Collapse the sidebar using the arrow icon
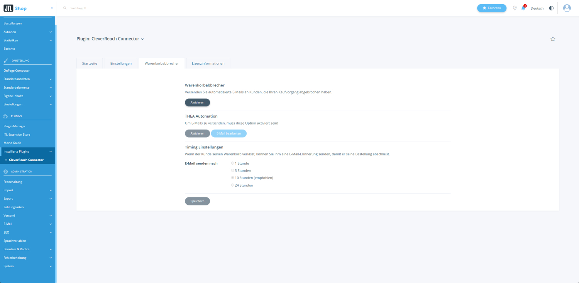 [52, 8]
